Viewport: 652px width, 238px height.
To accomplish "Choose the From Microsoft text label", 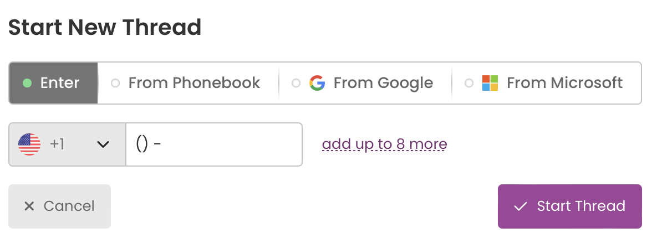I will (564, 83).
